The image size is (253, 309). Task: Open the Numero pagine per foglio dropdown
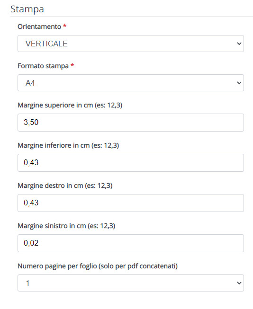[131, 283]
